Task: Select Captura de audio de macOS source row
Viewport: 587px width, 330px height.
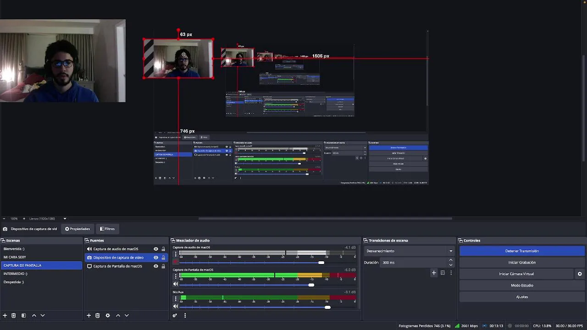Action: click(x=126, y=249)
